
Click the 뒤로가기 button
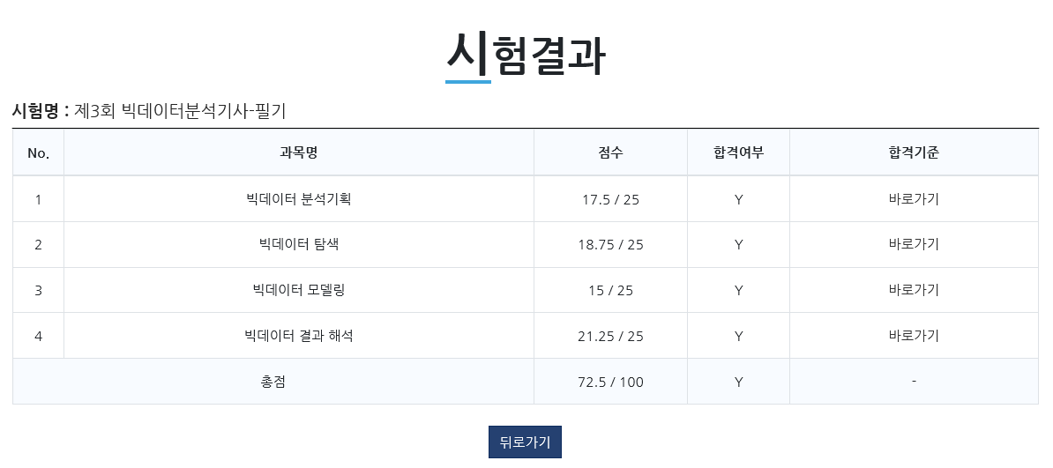click(525, 442)
